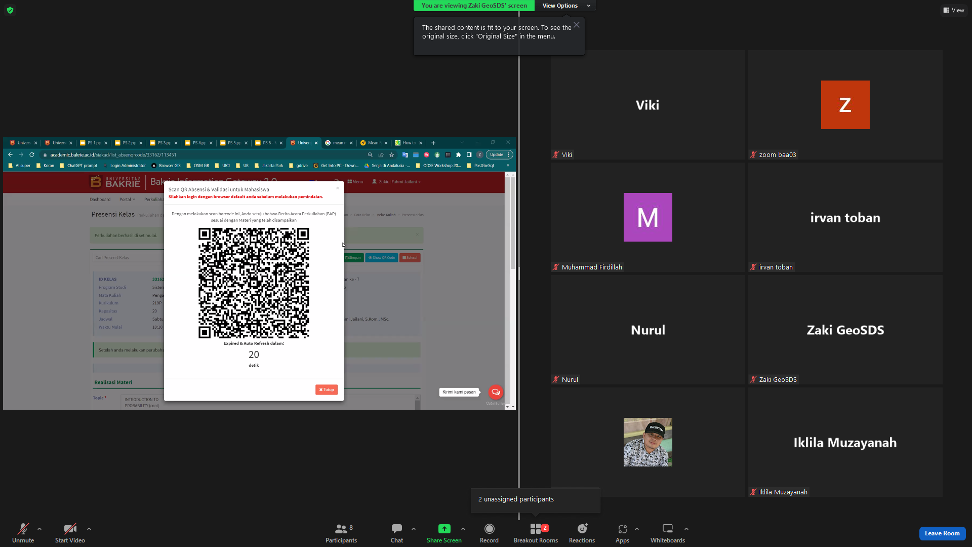This screenshot has width=972, height=547.
Task: Unmute the microphone in Zoom
Action: (x=23, y=533)
